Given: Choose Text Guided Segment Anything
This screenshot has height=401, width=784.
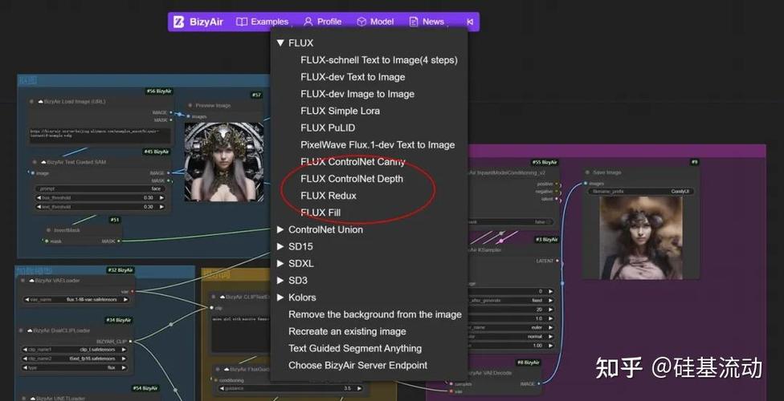Looking at the screenshot, I should tap(355, 349).
